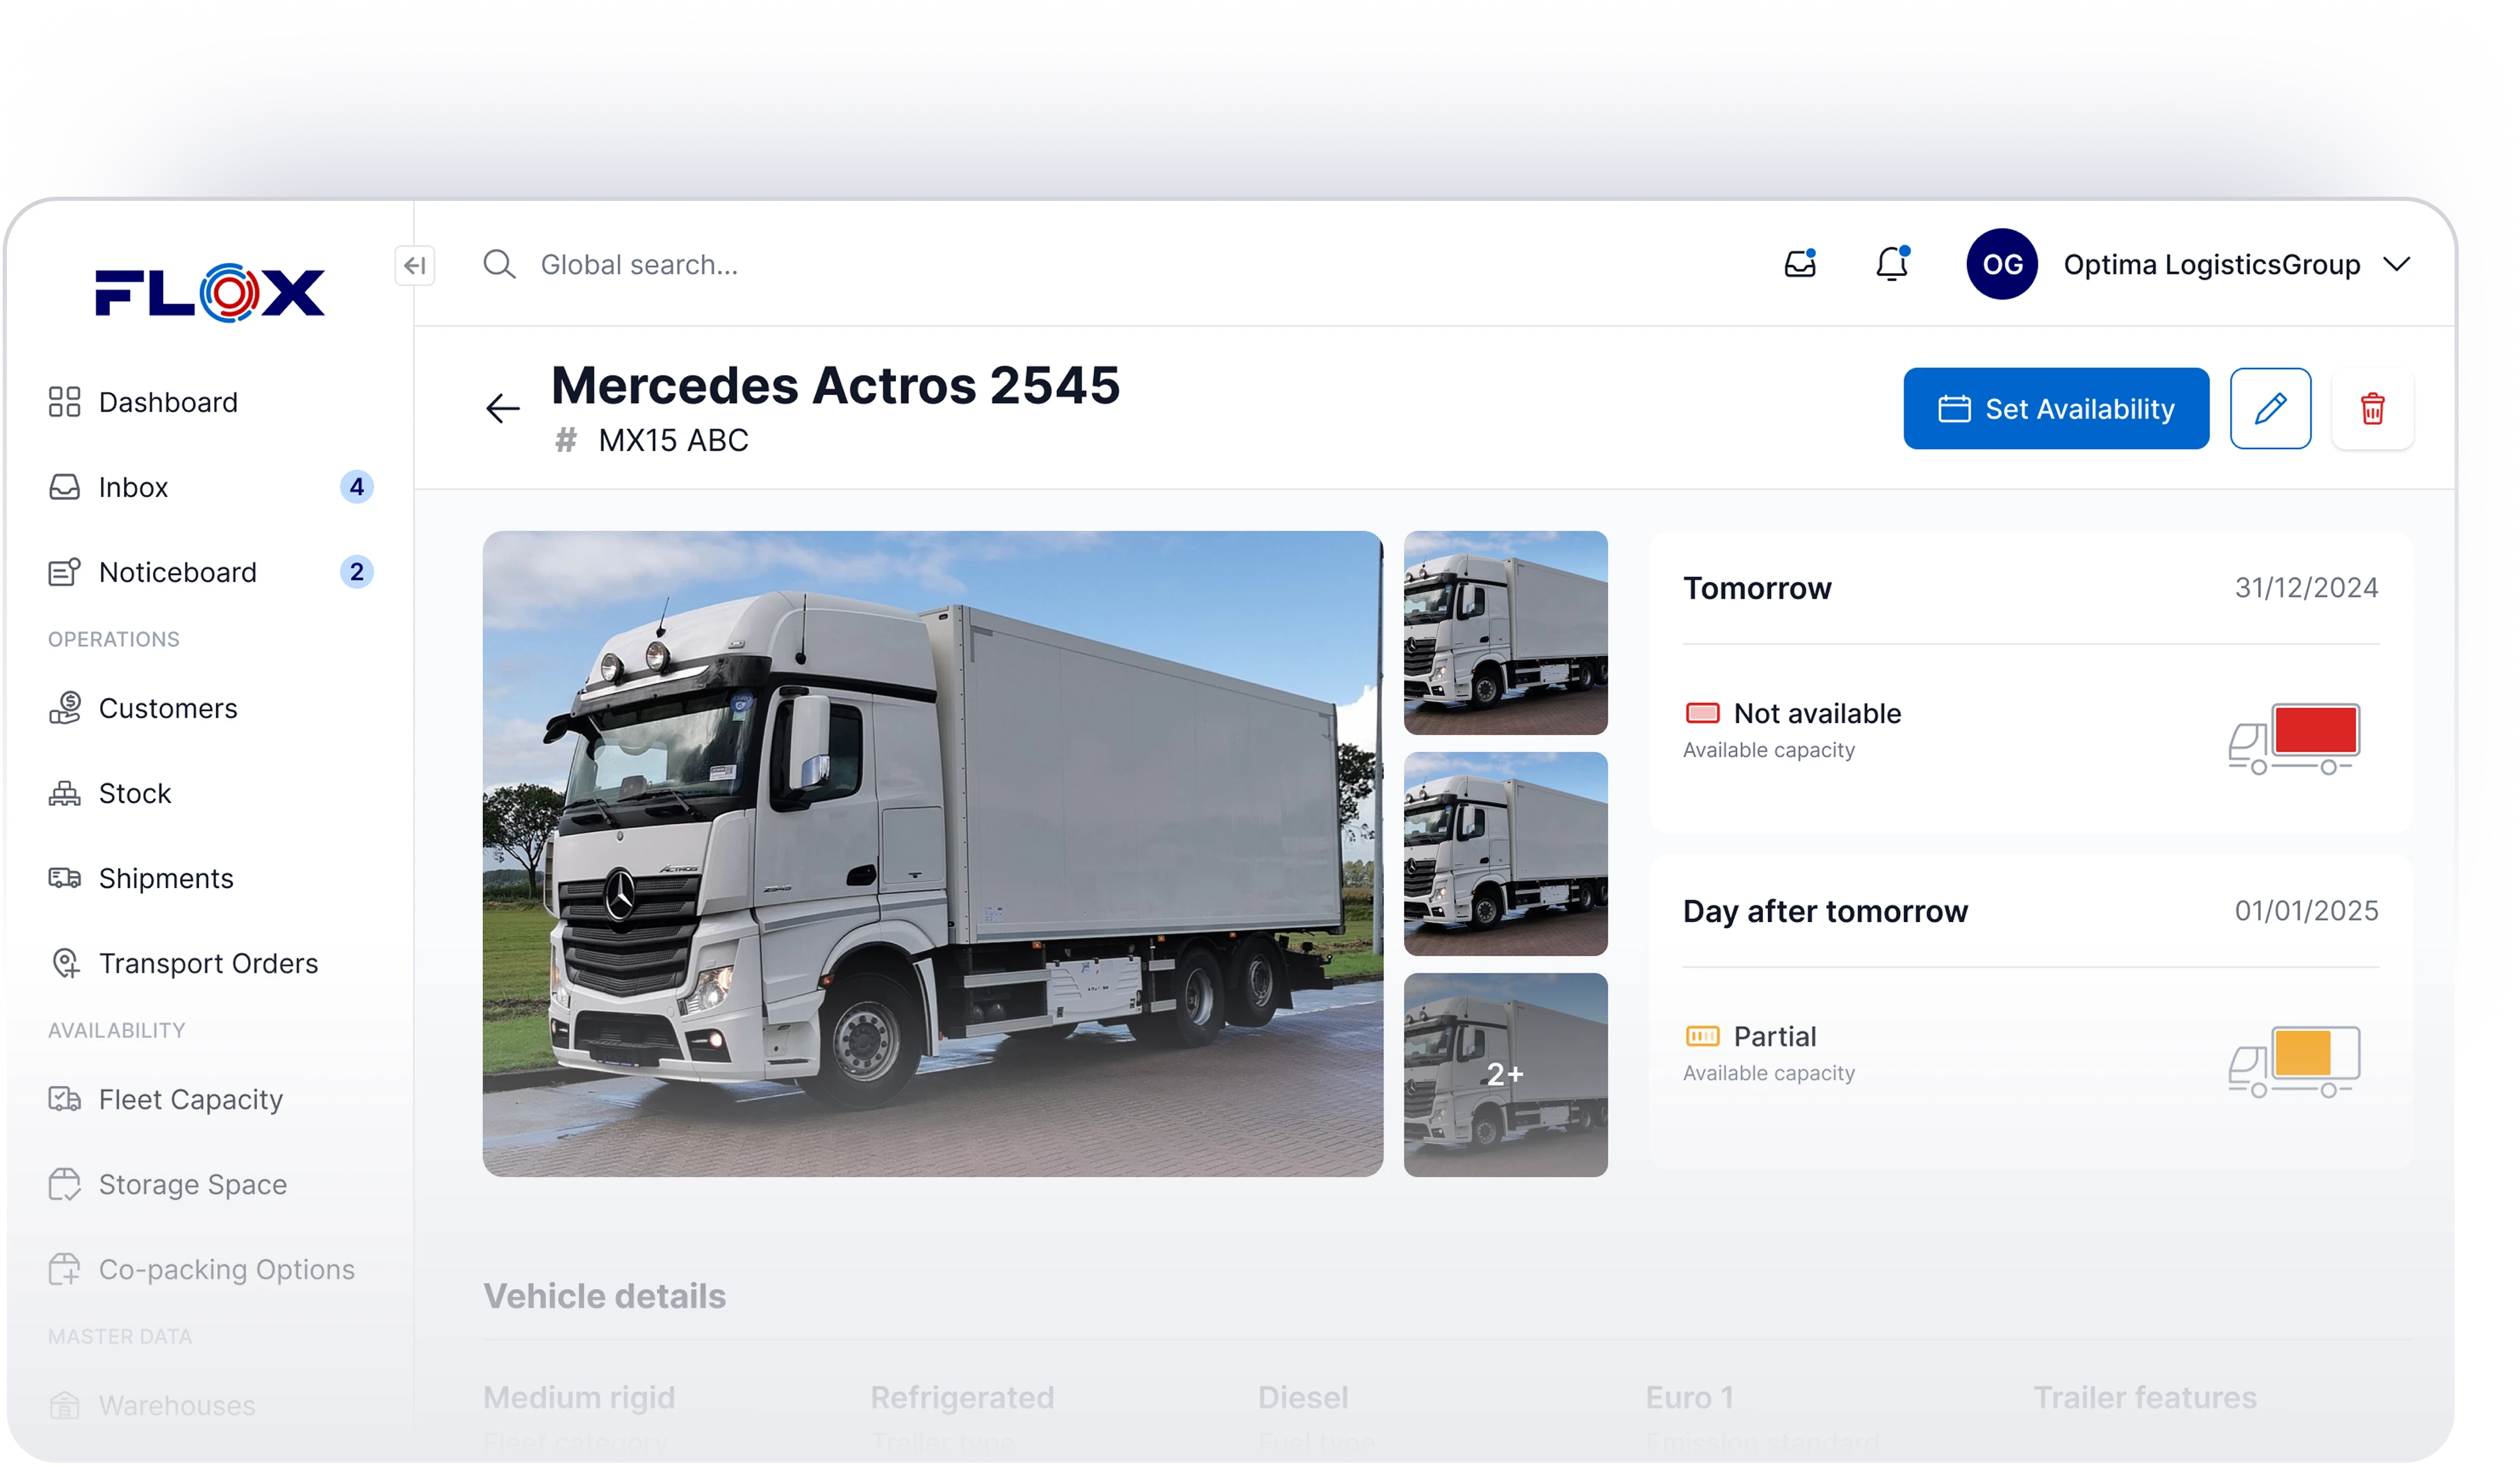Click the orange truck capacity graphic
2520x1467 pixels.
tap(2294, 1062)
